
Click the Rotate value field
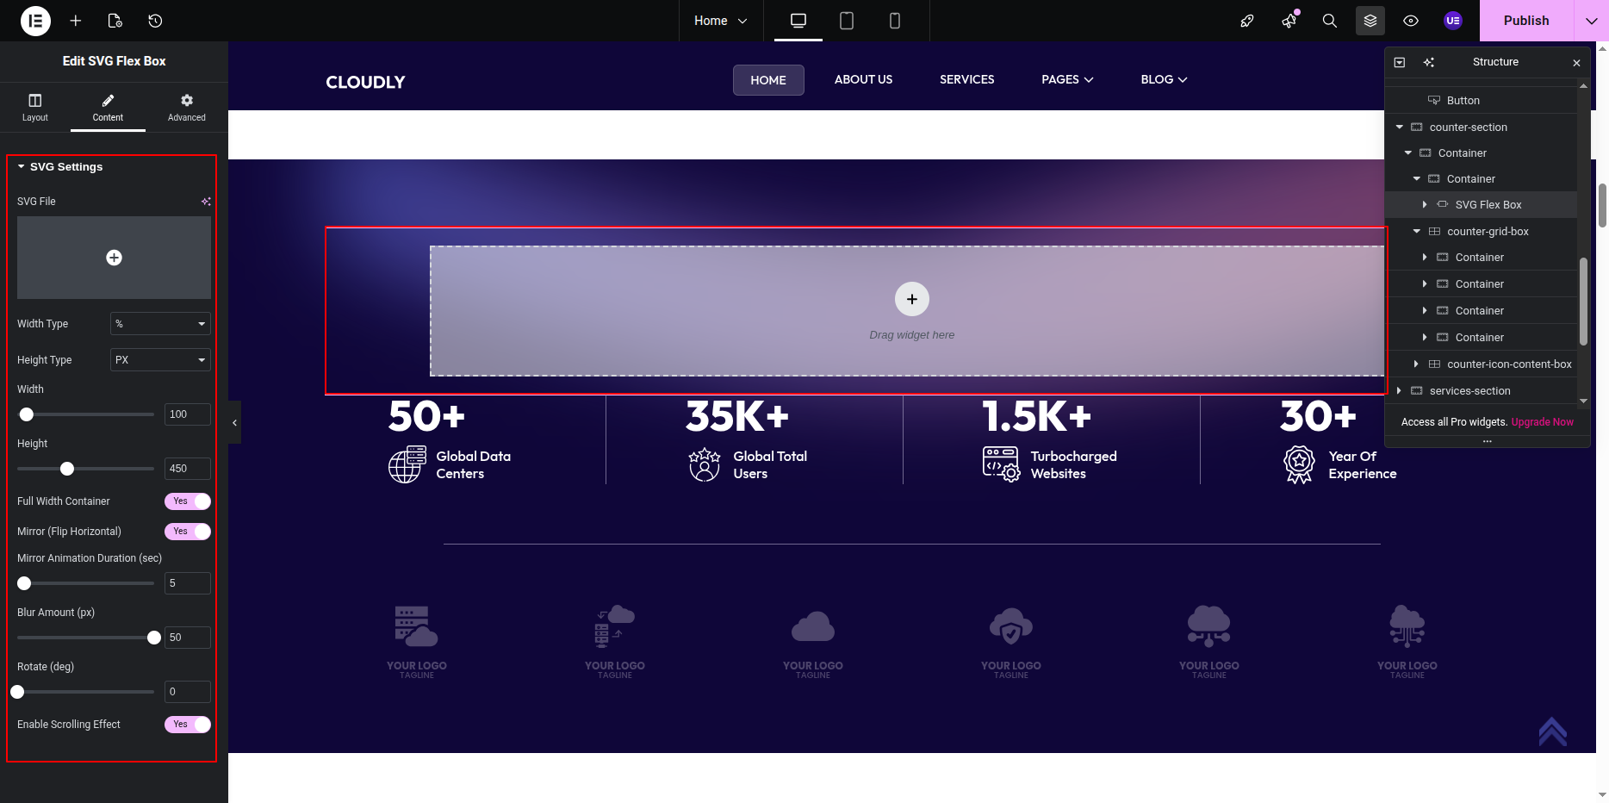(187, 692)
